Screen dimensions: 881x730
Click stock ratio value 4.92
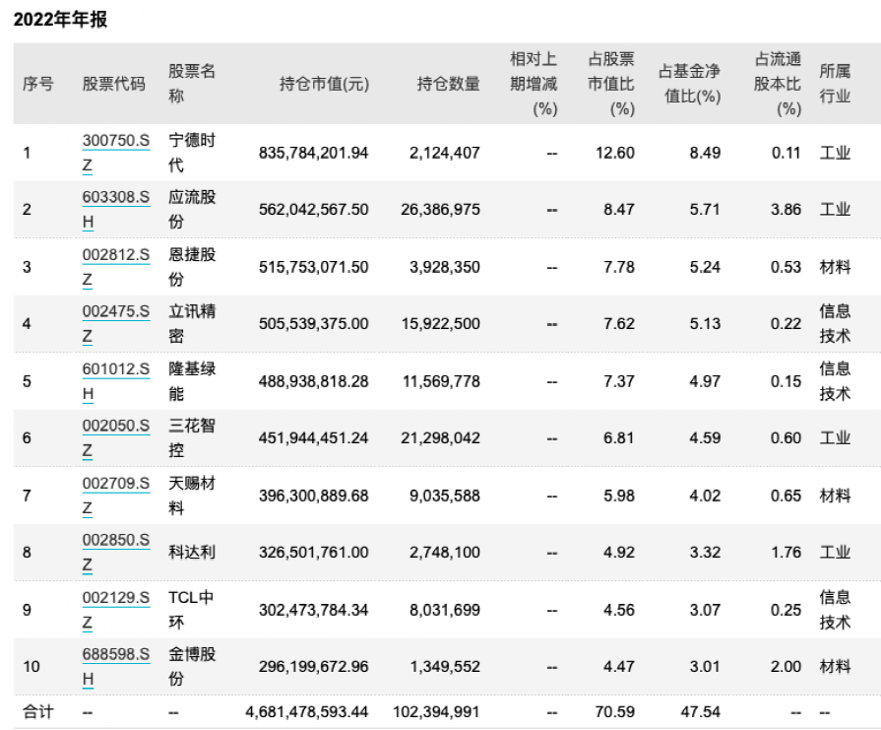(x=619, y=553)
